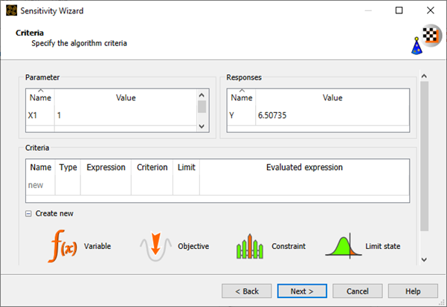Click the Limit state distribution icon
The image size is (447, 307).
click(x=344, y=246)
